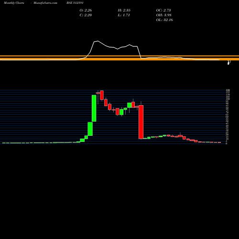
Task: Click the tallest red candlestick
Action: [141, 122]
